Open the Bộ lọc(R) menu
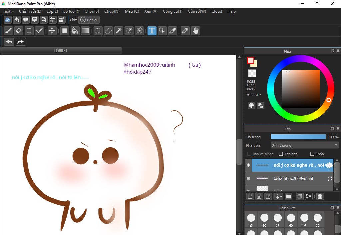Viewport: 341px width, 235px height. click(71, 11)
